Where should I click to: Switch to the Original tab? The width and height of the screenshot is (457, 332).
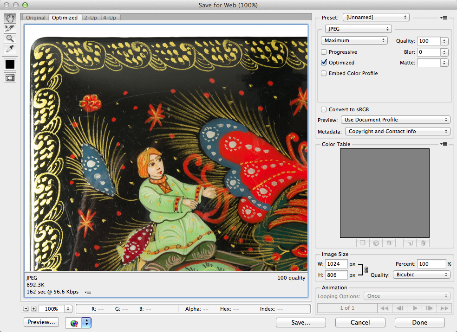(36, 18)
